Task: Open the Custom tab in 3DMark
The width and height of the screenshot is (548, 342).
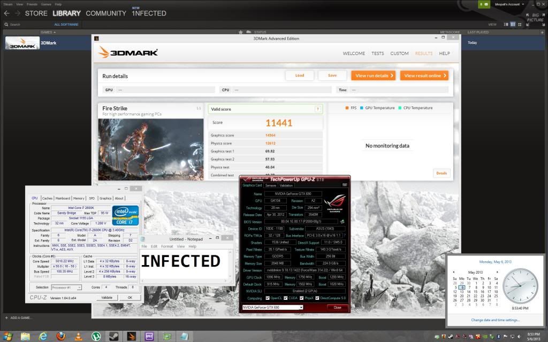Action: (x=399, y=53)
